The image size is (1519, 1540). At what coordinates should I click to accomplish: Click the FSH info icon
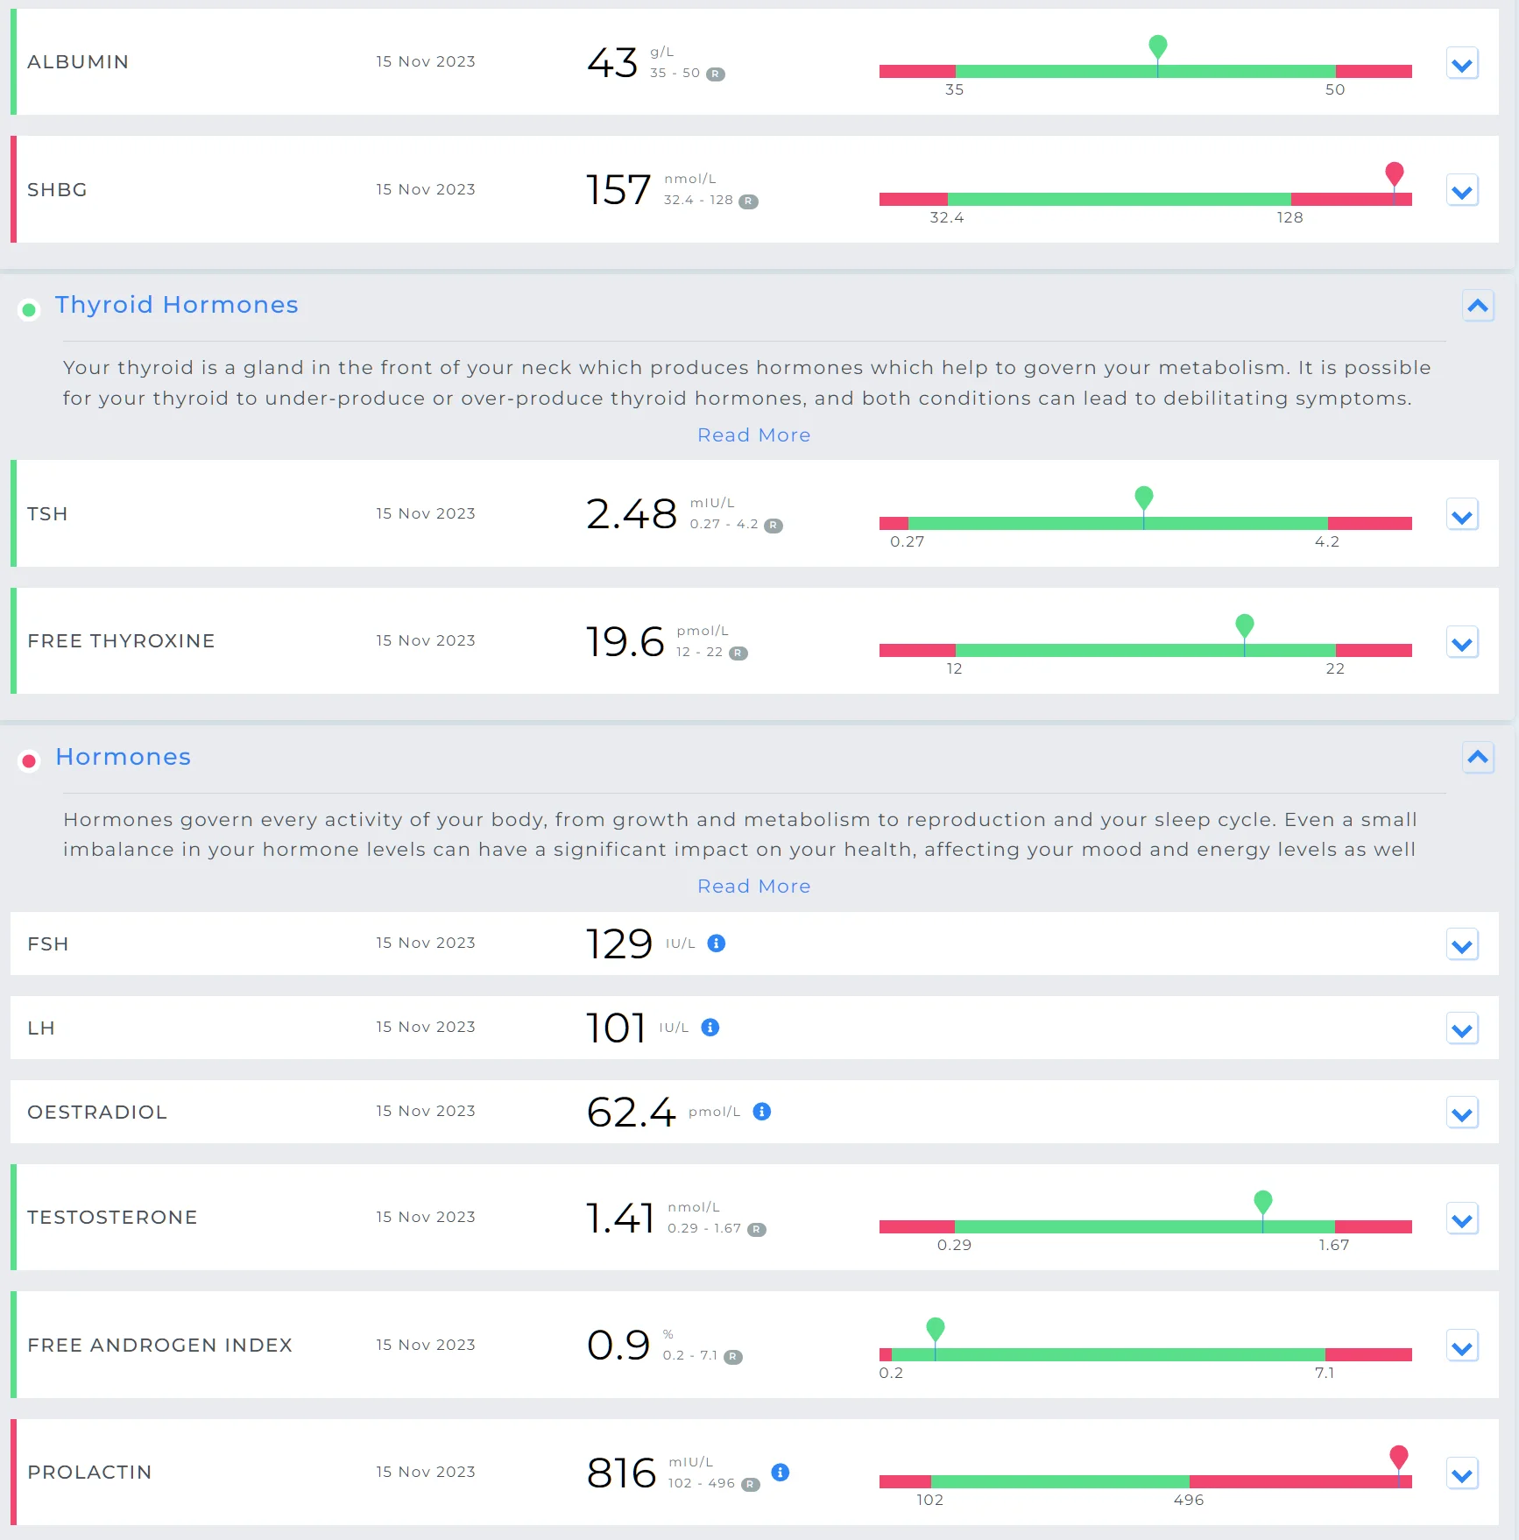pyautogui.click(x=716, y=943)
